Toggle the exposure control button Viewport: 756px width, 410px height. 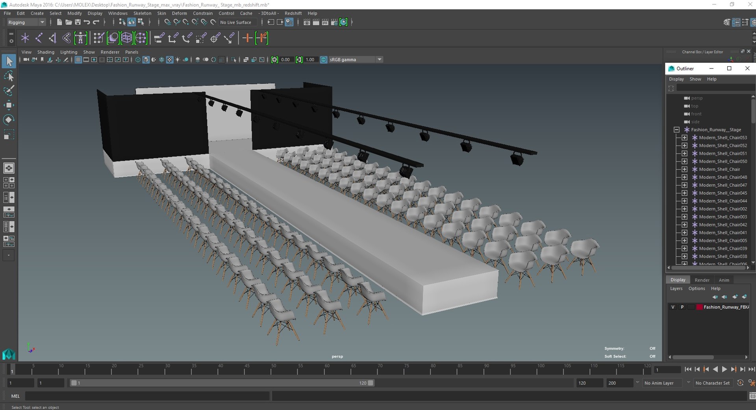pyautogui.click(x=274, y=60)
